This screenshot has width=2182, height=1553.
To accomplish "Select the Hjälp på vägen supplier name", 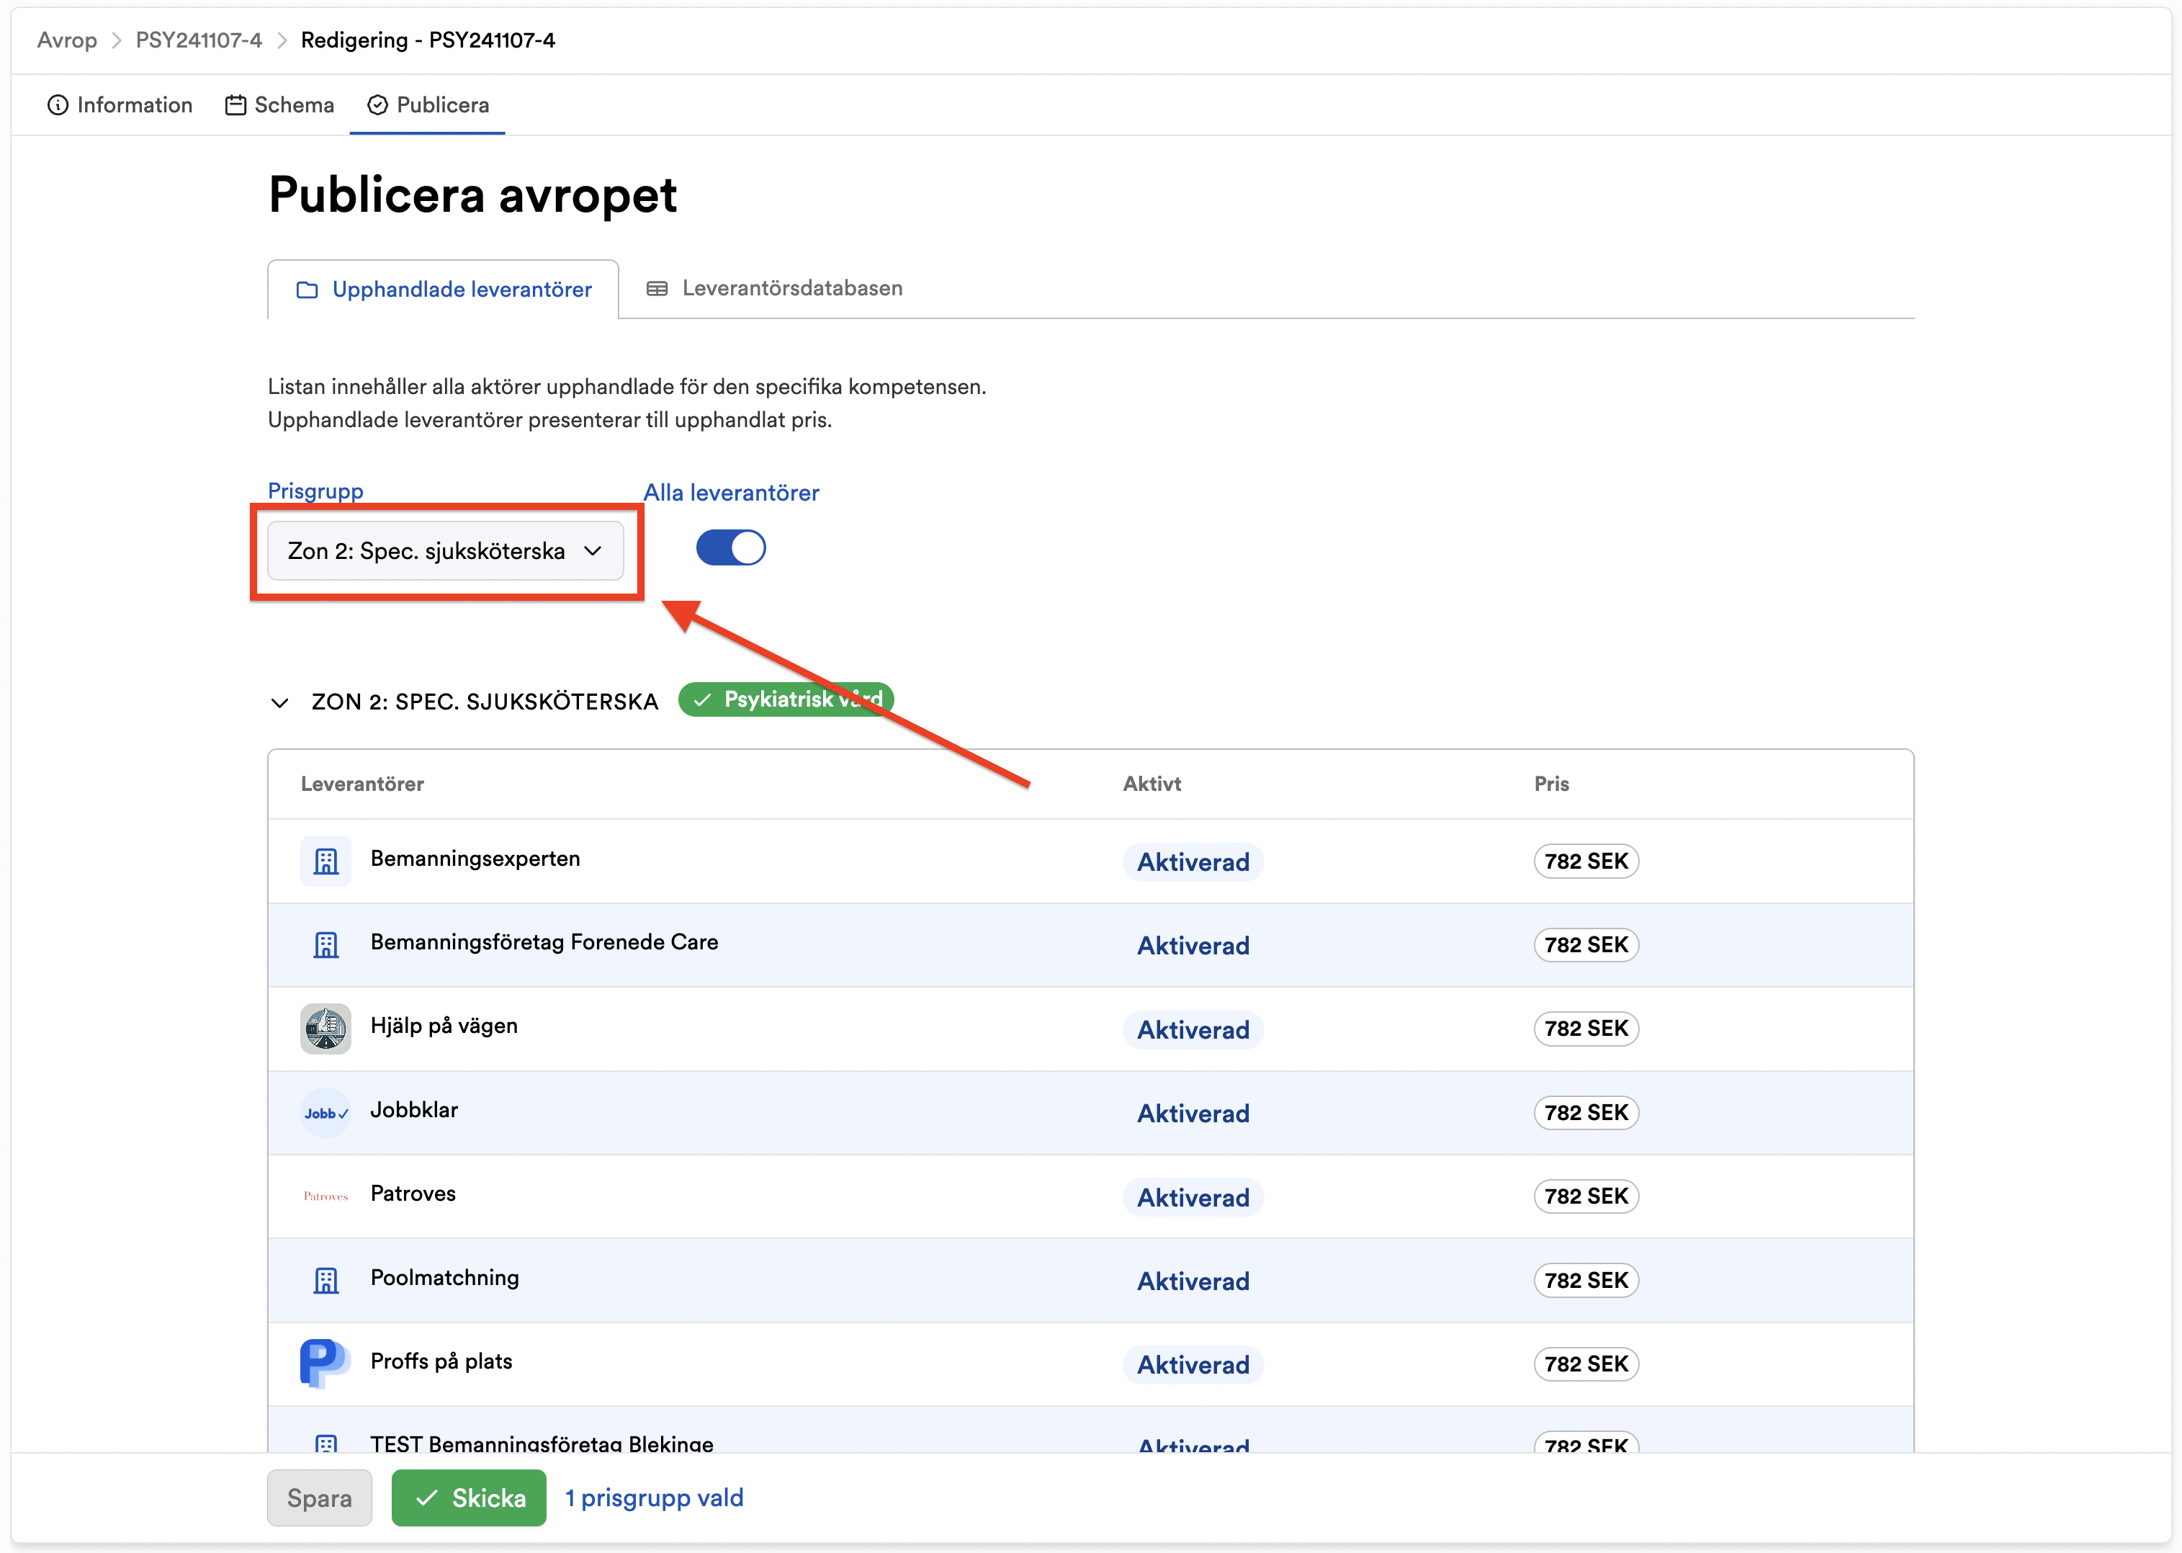I will pos(444,1026).
